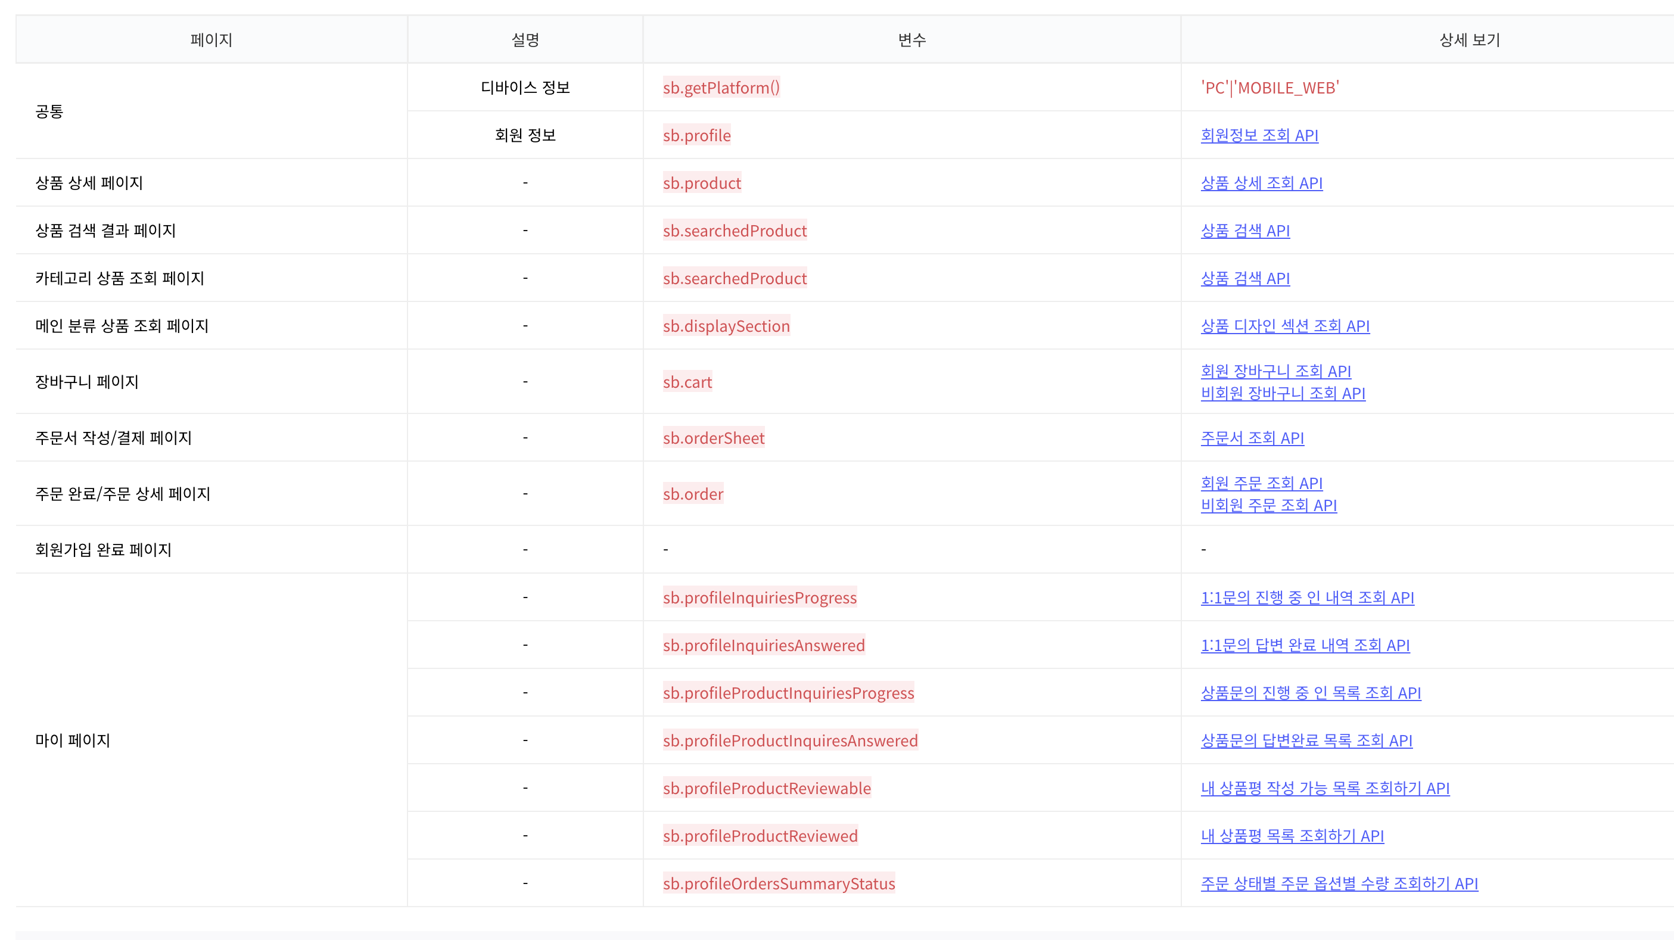Screen dimensions: 1674x940
Task: Open 1:1문의 진행 중 인 내역 조회 API
Action: pyautogui.click(x=1307, y=597)
